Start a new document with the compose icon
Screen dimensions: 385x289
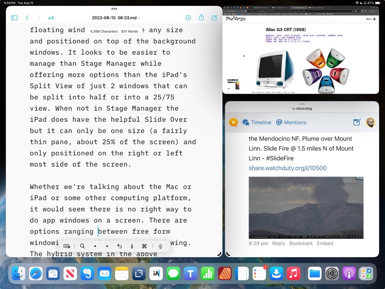[214, 18]
